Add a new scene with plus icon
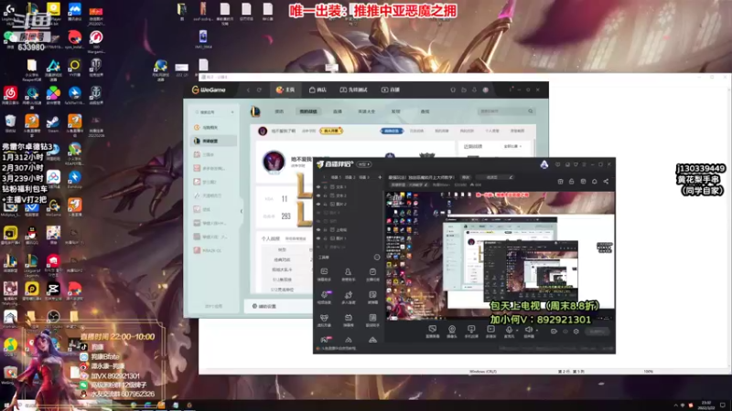This screenshot has height=411, width=732. (380, 177)
